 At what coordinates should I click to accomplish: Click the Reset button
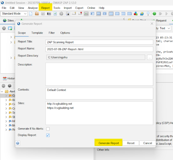131,143
